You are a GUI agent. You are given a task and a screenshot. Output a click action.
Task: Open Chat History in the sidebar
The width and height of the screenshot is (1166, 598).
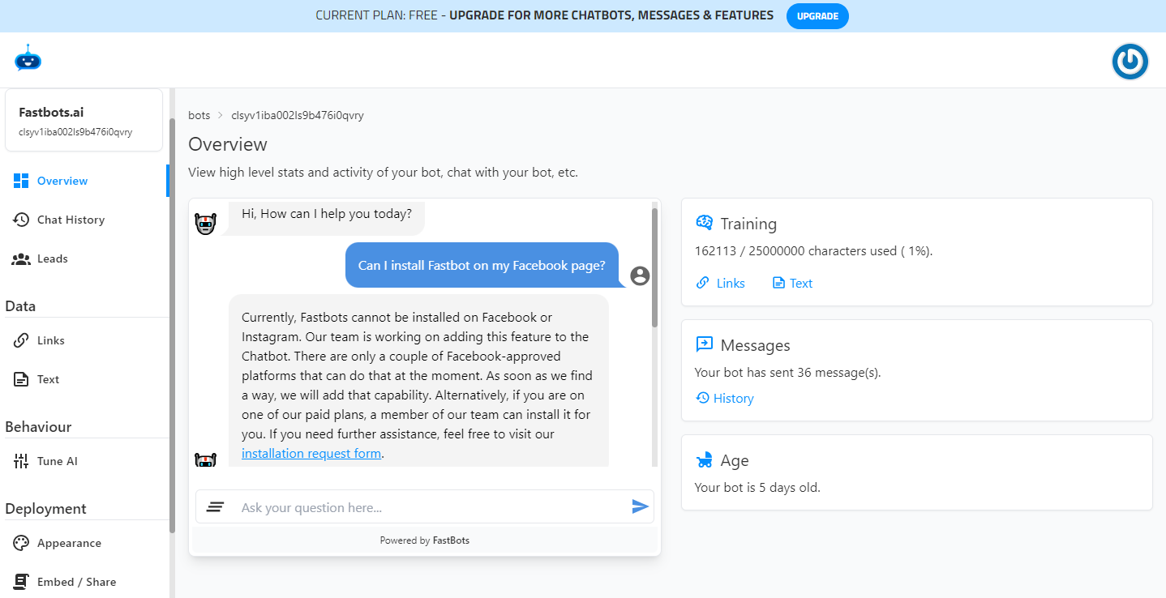[x=84, y=220]
